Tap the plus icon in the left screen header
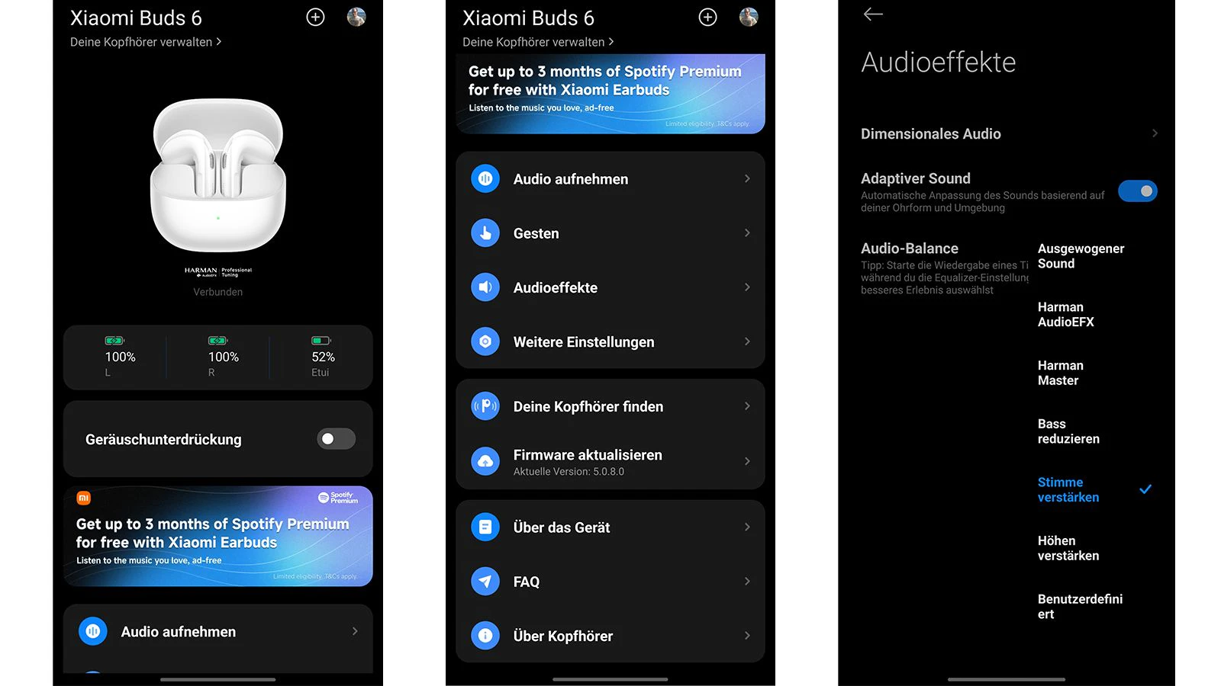This screenshot has width=1221, height=686. 315,17
